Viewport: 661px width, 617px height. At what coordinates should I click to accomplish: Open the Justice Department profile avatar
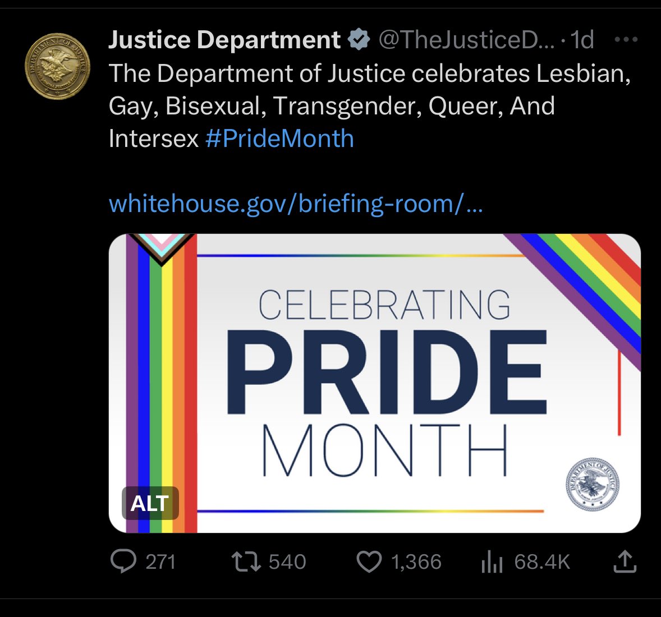57,67
